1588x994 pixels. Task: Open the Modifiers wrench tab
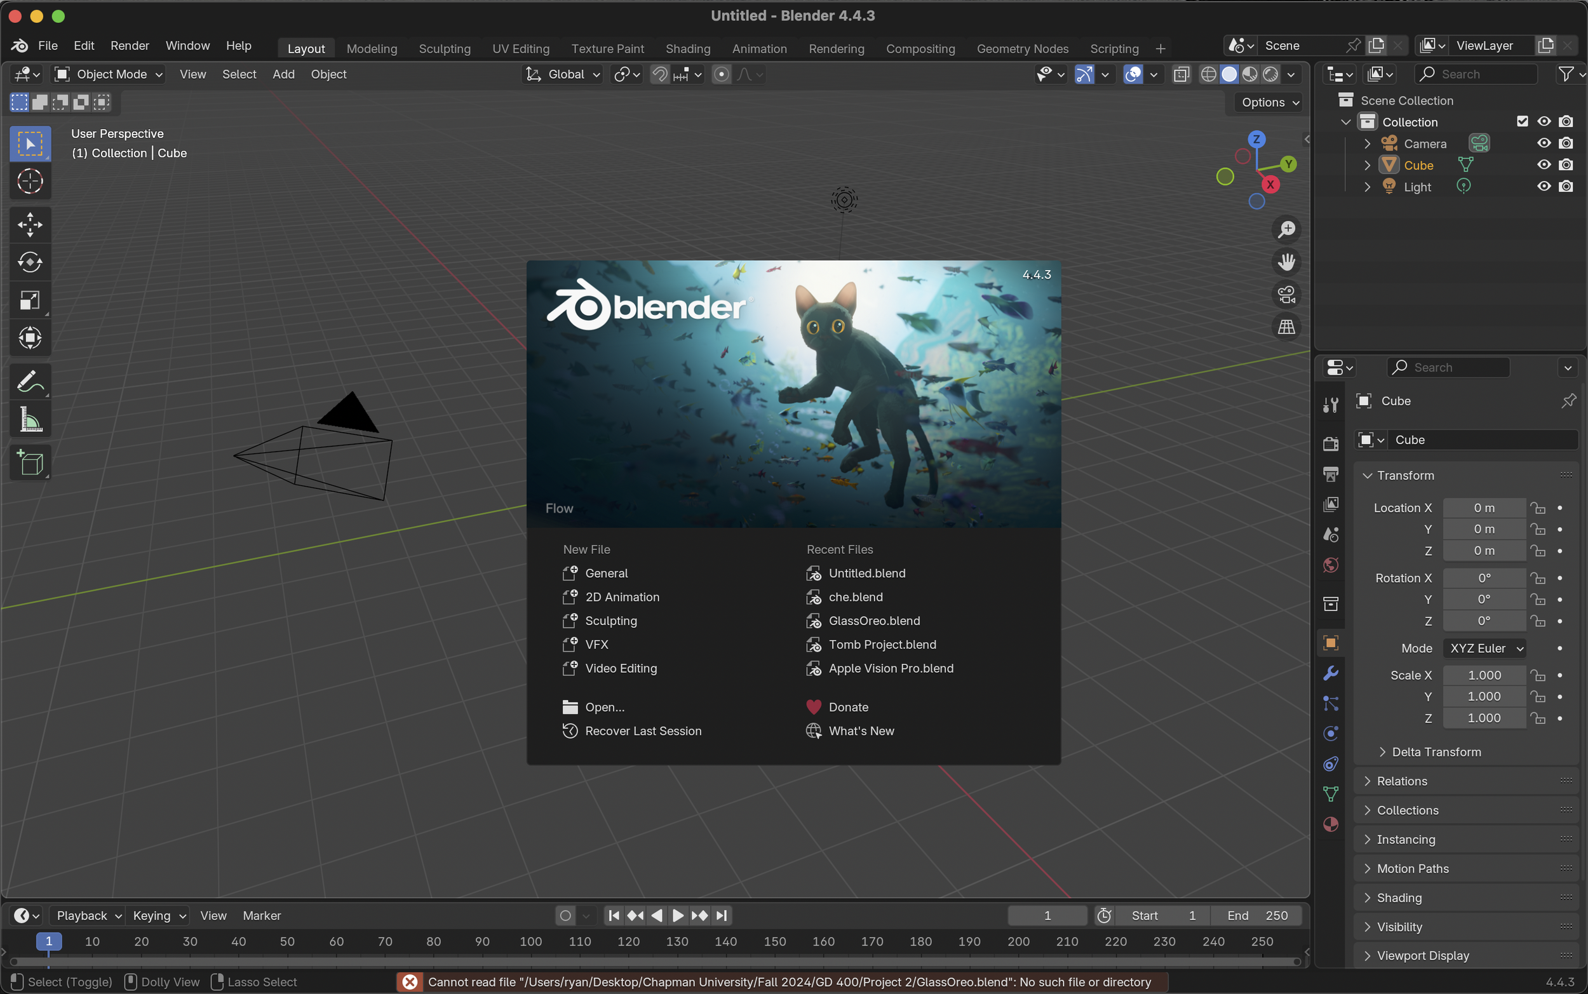tap(1330, 673)
